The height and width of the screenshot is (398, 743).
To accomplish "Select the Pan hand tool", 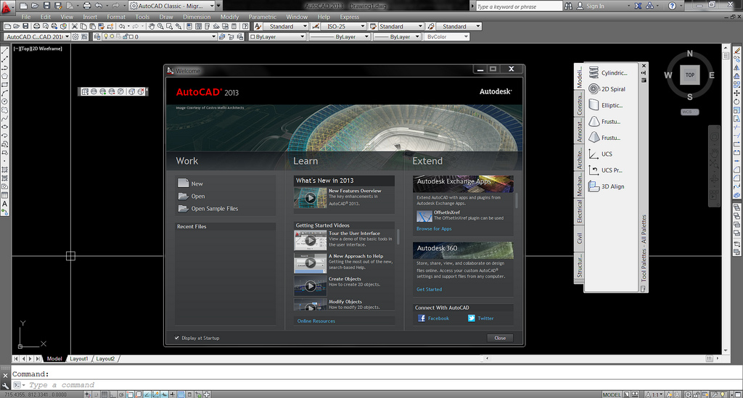I will (x=152, y=27).
